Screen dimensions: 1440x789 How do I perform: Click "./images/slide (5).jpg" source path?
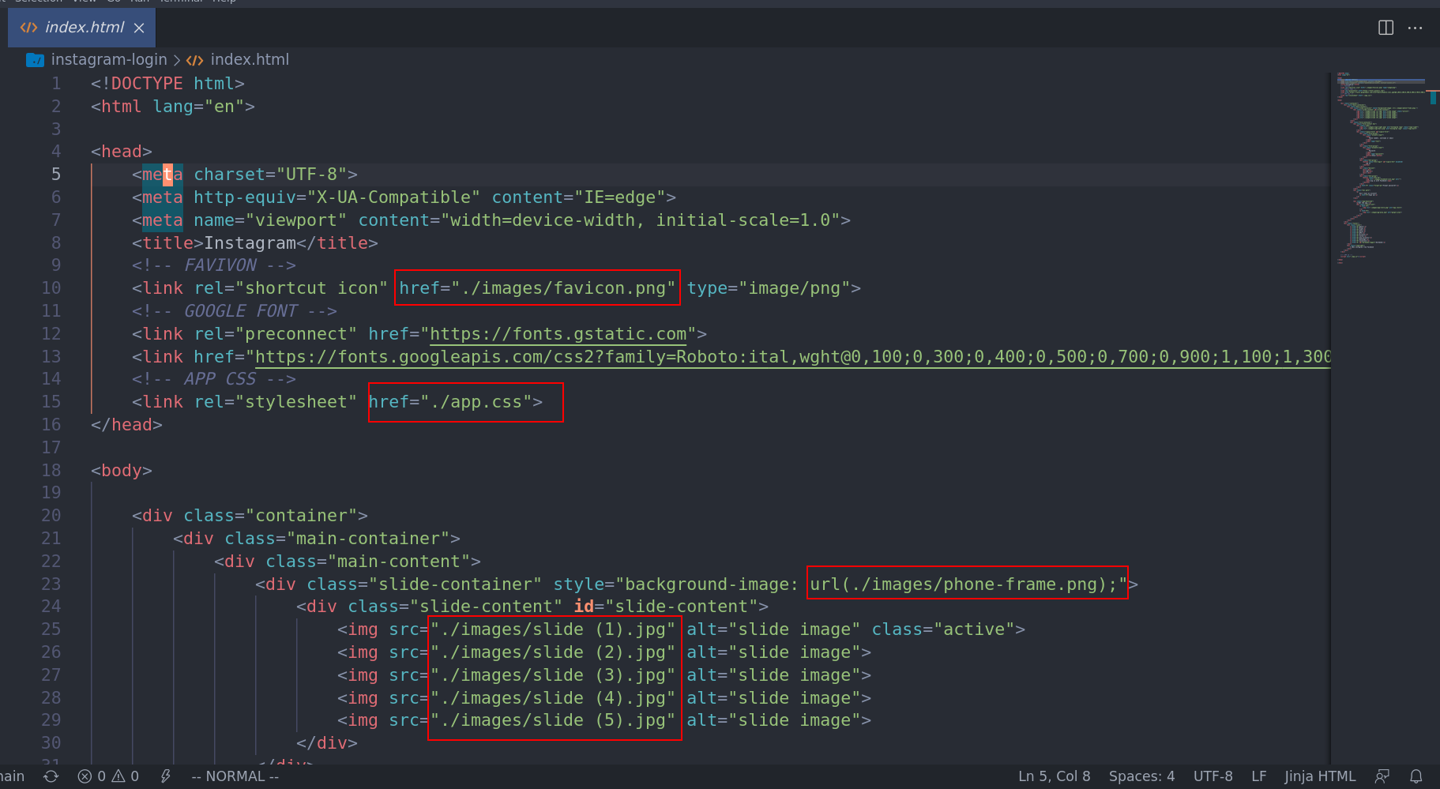pos(553,720)
